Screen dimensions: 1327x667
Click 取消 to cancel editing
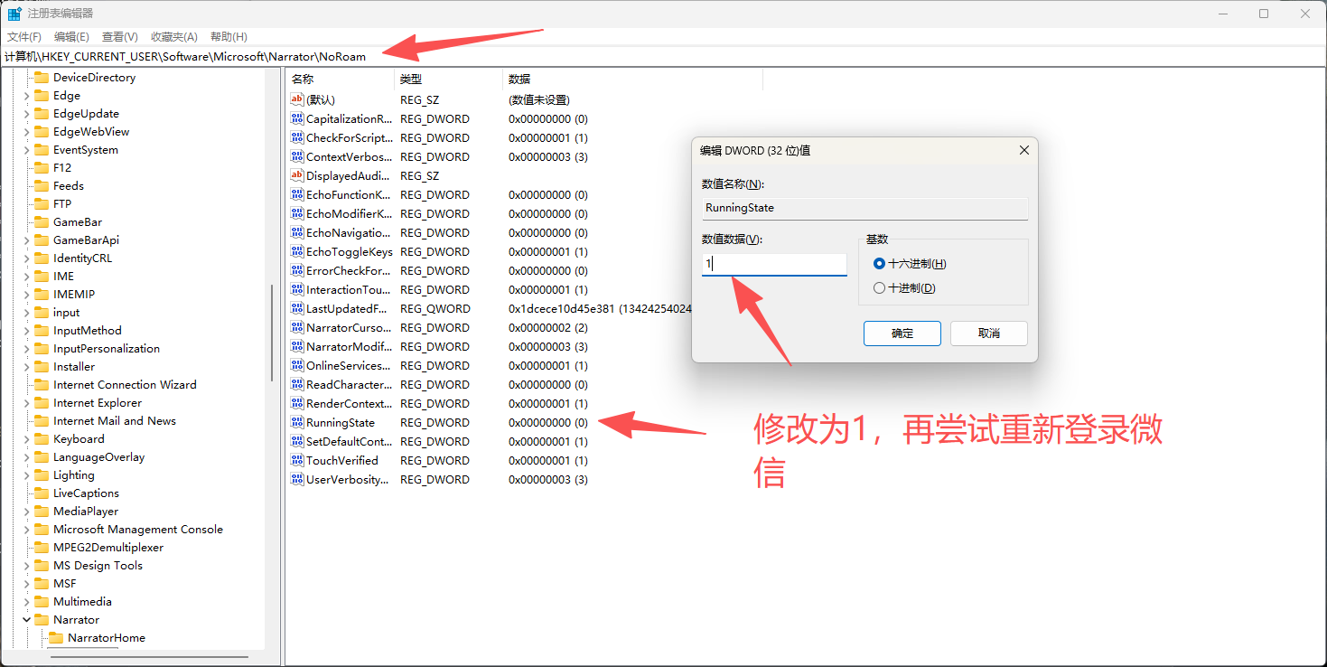(988, 333)
